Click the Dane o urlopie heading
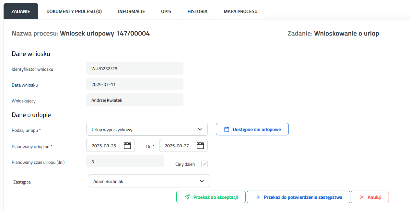 (31, 115)
